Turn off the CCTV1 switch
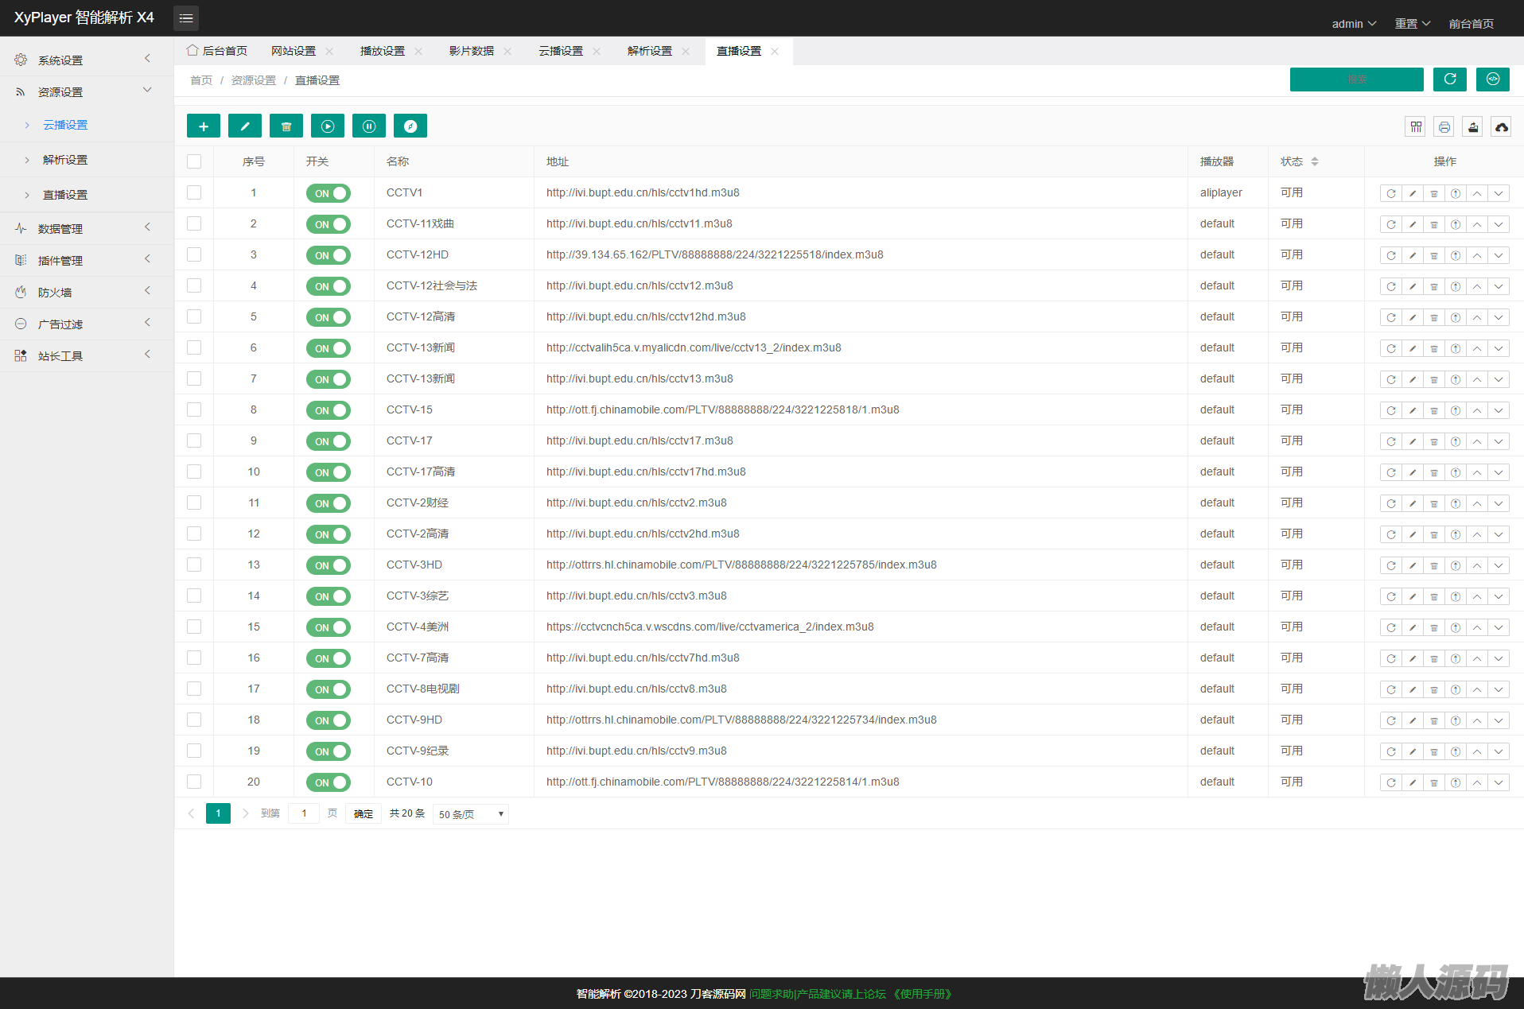 (x=328, y=193)
